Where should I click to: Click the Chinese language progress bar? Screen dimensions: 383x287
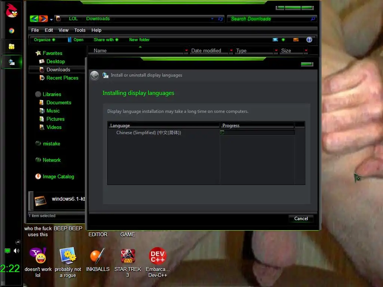[257, 133]
